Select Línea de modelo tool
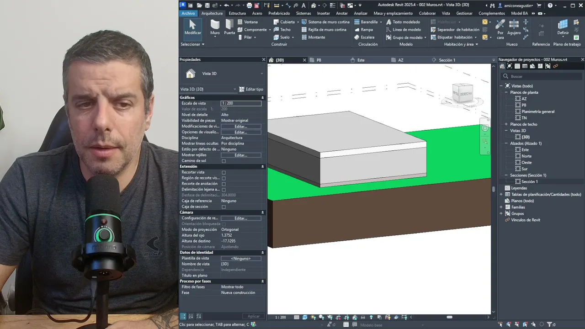 [x=404, y=30]
